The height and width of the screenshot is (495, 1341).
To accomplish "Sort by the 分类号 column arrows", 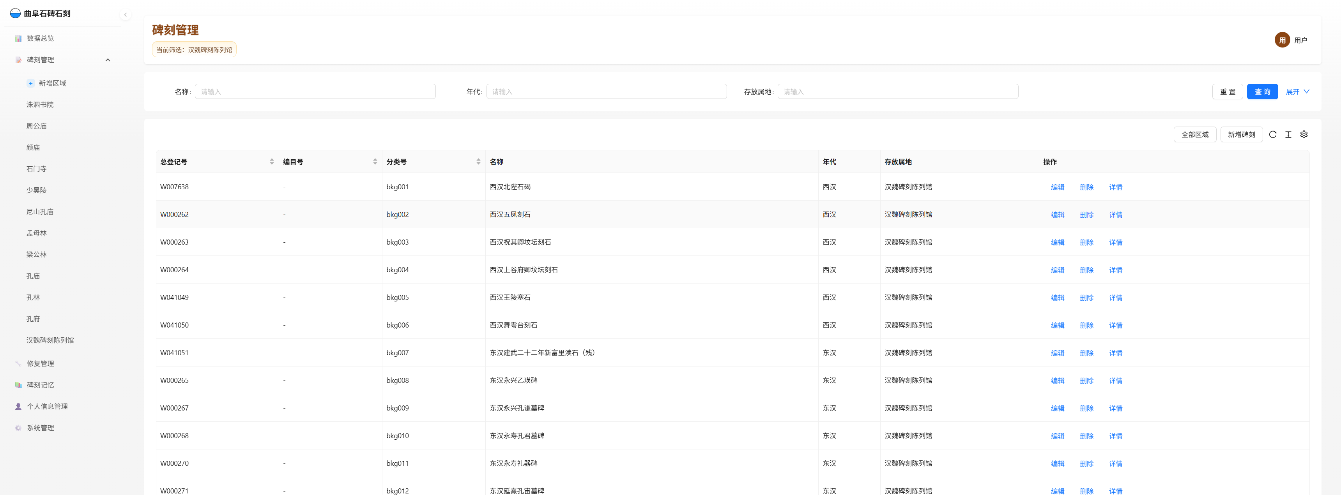I will pos(478,162).
